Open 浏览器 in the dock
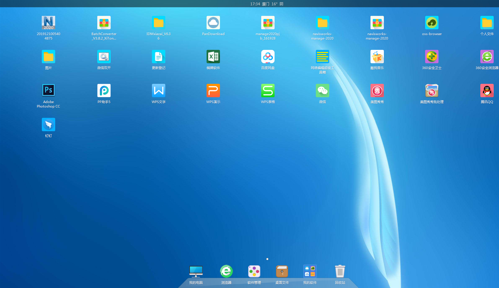499x288 pixels. point(226,271)
